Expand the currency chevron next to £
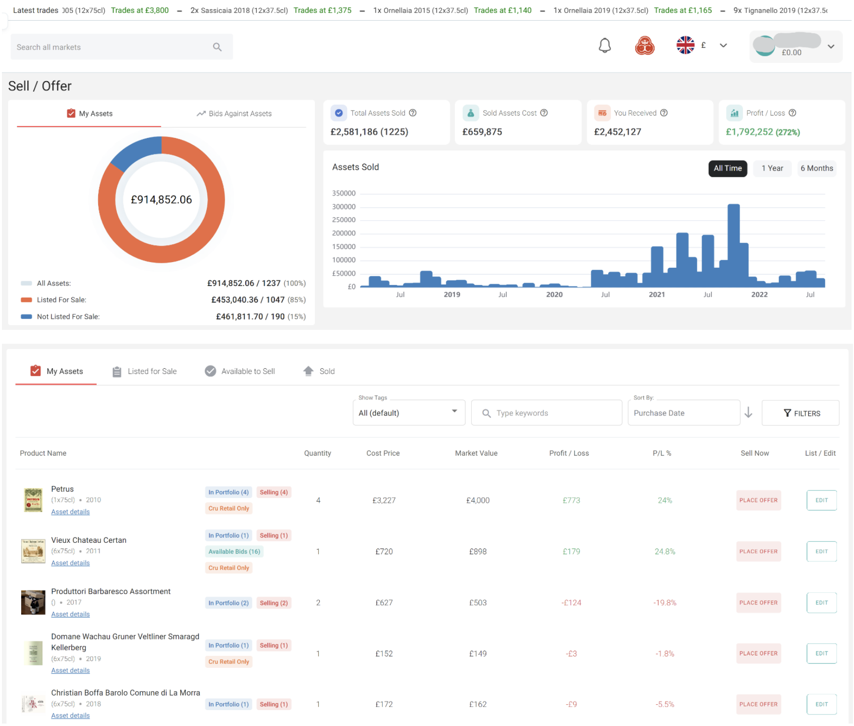 (723, 46)
